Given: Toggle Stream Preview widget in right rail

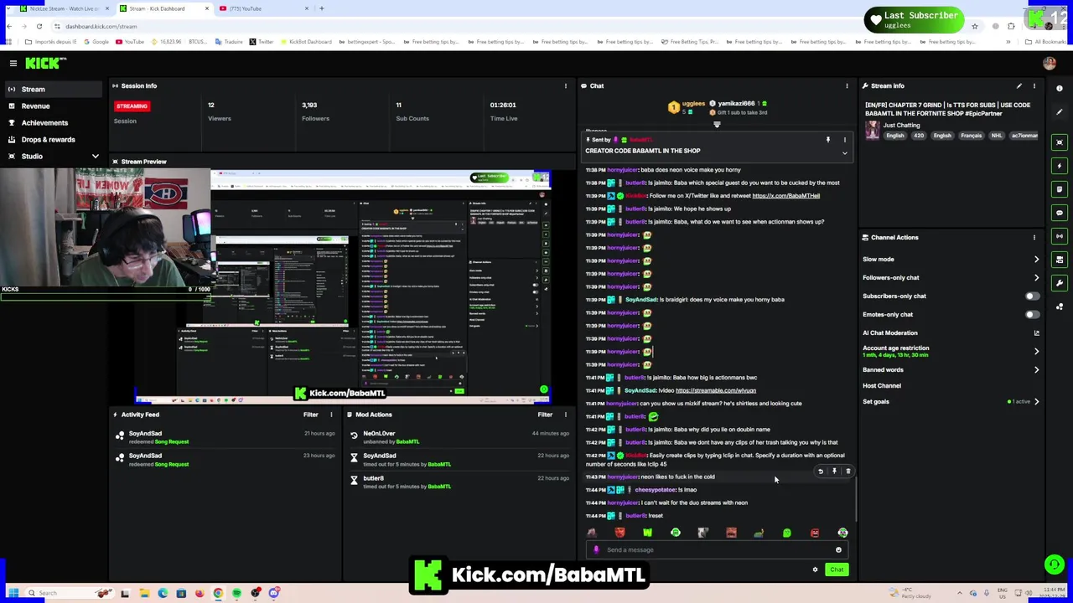Looking at the screenshot, I should 1060,142.
